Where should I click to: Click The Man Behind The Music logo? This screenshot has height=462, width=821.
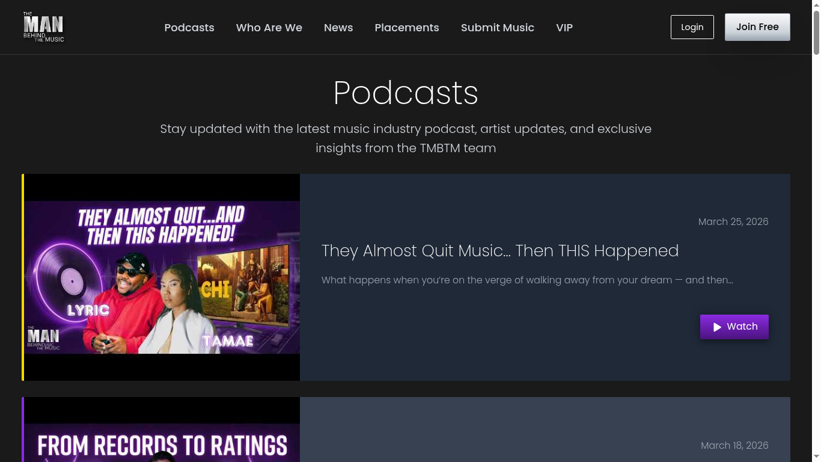[x=43, y=27]
